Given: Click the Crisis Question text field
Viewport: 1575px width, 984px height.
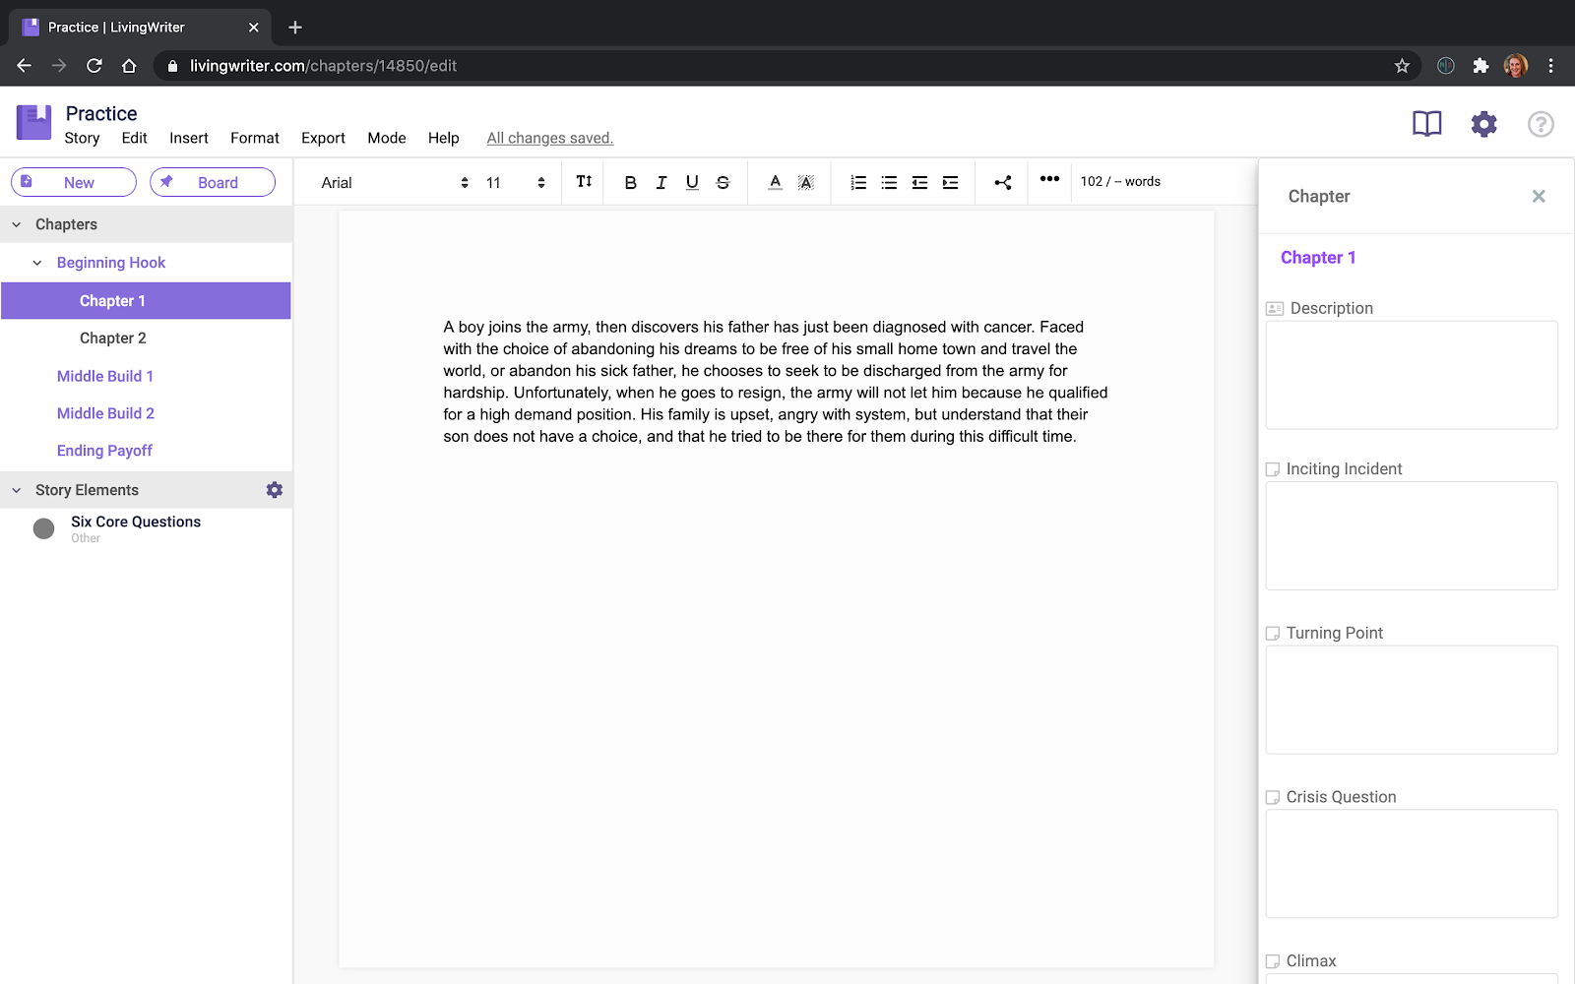Looking at the screenshot, I should coord(1412,864).
